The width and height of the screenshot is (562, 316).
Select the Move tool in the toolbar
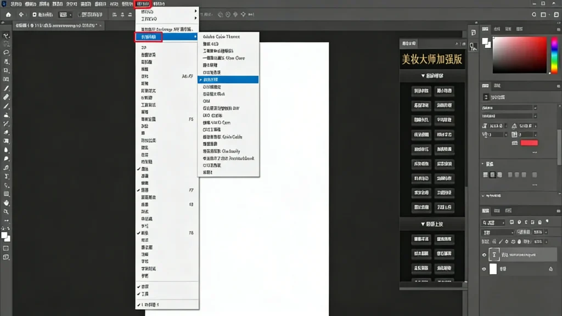5,35
